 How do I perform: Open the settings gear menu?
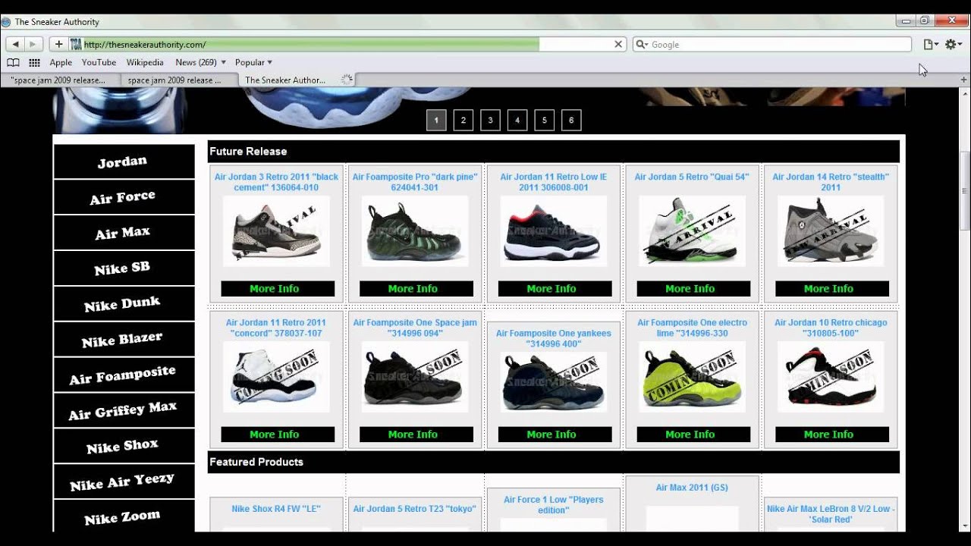tap(954, 45)
